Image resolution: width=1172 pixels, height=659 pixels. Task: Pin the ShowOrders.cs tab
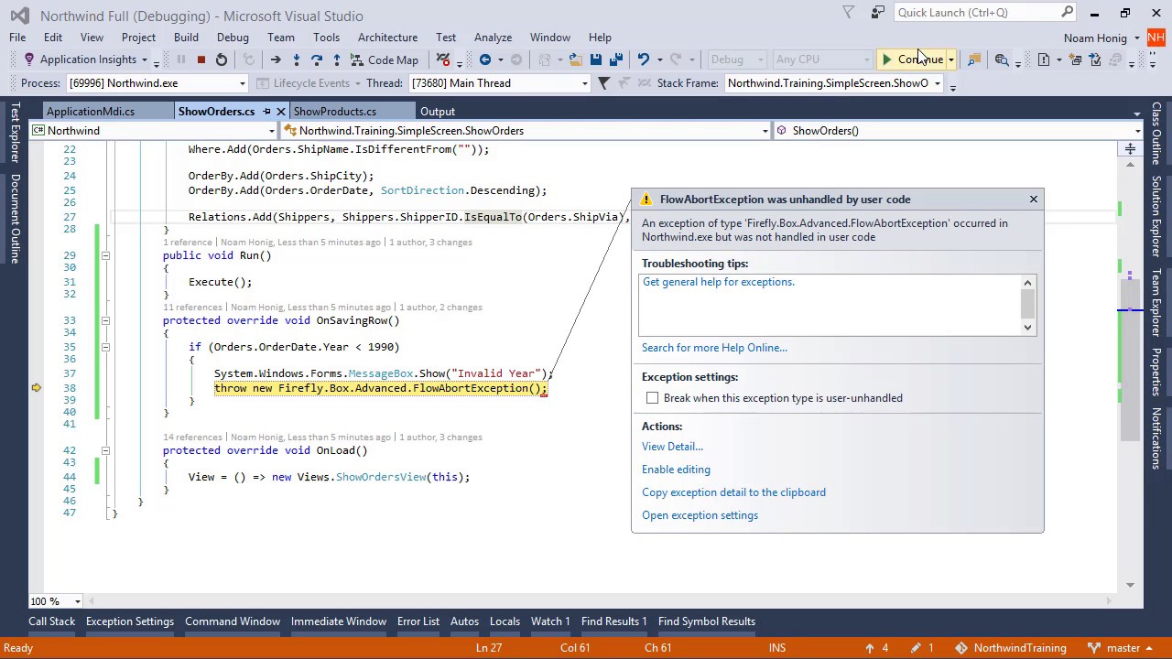(266, 112)
